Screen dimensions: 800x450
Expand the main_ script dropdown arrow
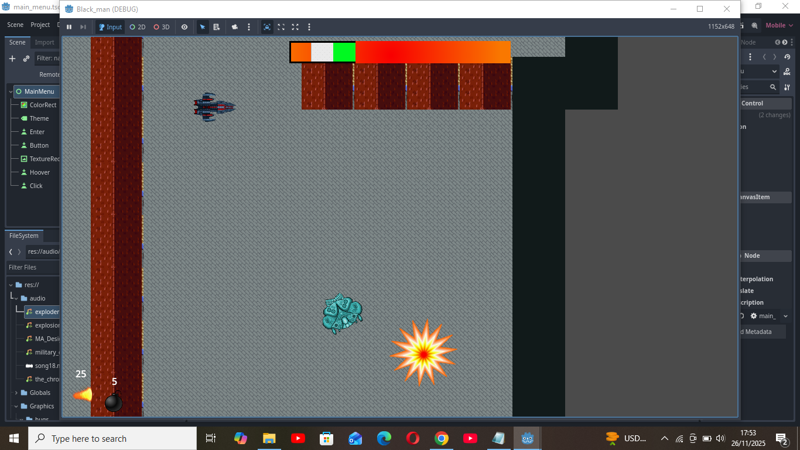pos(785,316)
